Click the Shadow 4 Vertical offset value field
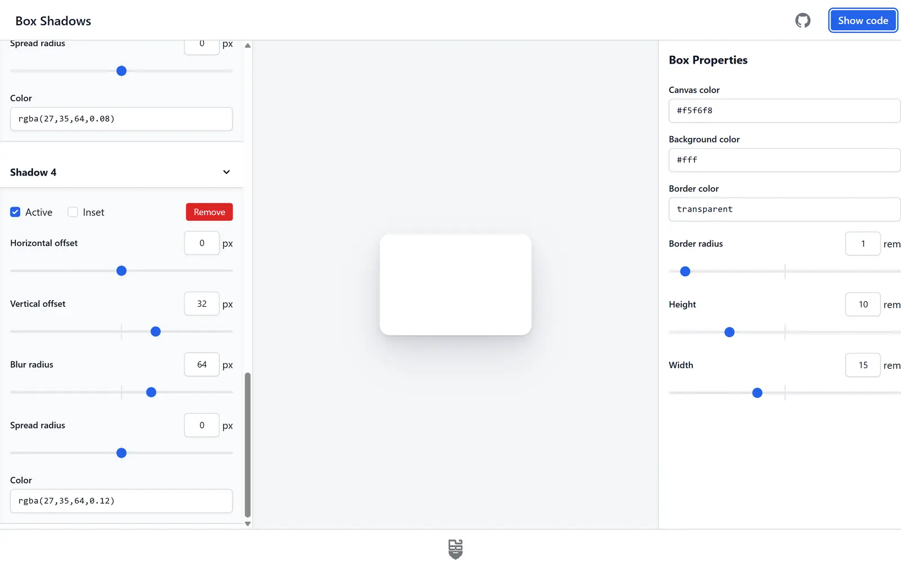The width and height of the screenshot is (901, 563). tap(202, 304)
